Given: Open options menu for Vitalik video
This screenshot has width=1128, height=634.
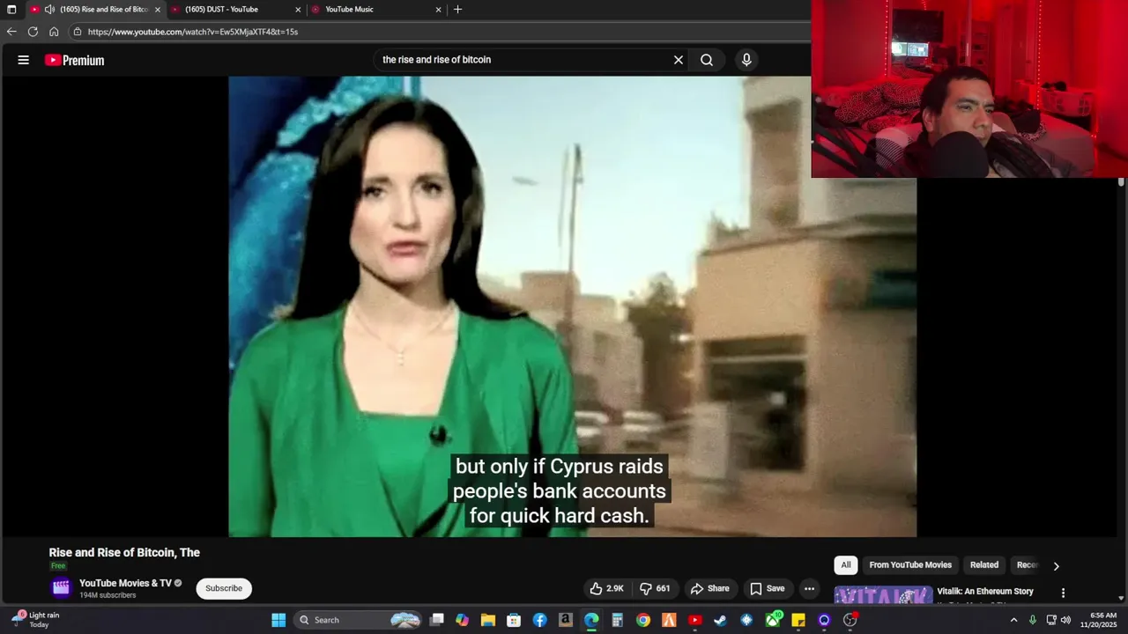Looking at the screenshot, I should pos(1063,593).
